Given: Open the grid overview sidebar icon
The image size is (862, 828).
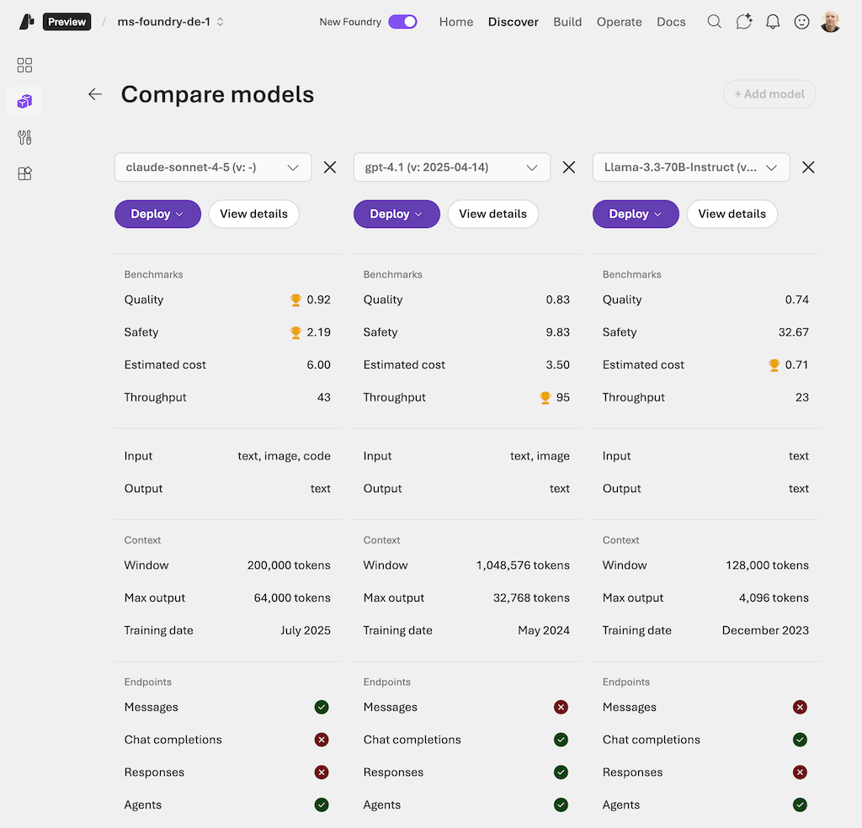Looking at the screenshot, I should (24, 66).
